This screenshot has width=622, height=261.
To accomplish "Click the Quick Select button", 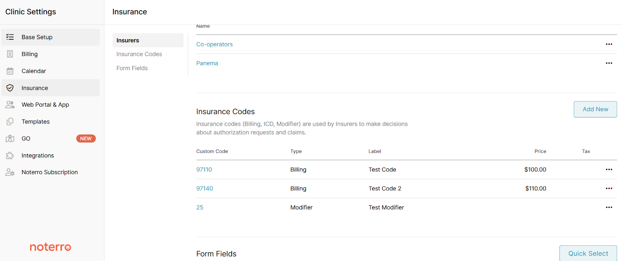I will pyautogui.click(x=588, y=254).
